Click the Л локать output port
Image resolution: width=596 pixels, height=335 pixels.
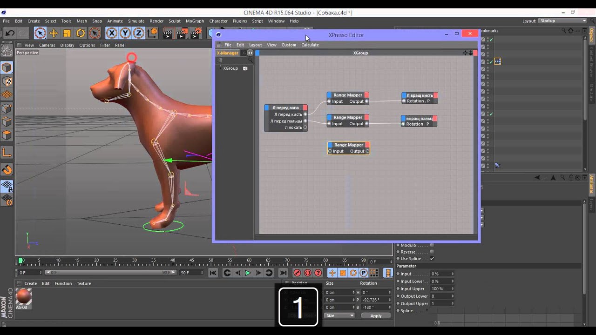[x=305, y=127]
